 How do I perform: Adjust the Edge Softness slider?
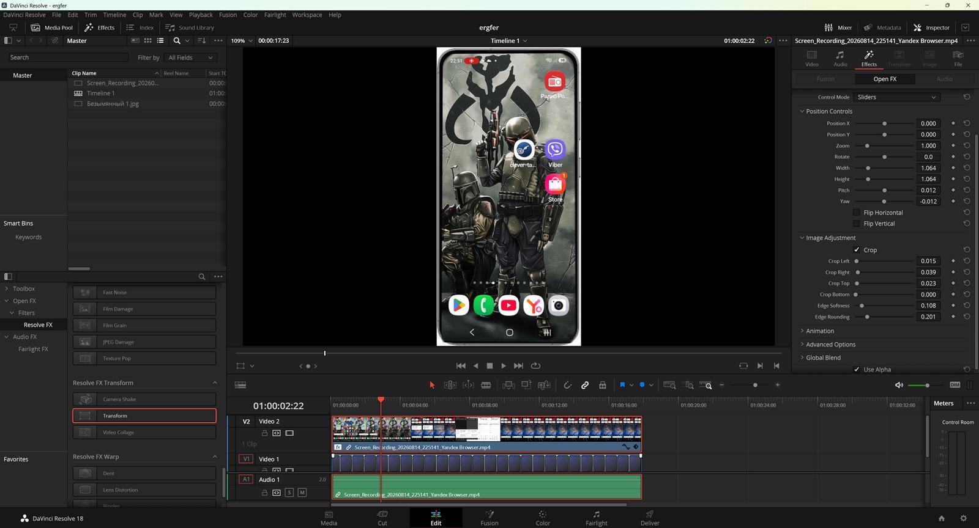click(862, 306)
